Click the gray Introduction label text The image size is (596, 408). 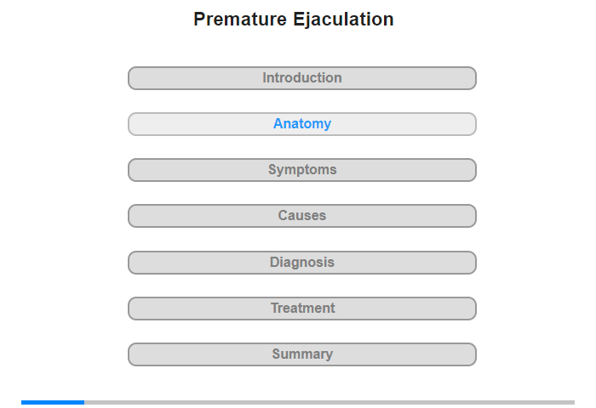tap(302, 78)
